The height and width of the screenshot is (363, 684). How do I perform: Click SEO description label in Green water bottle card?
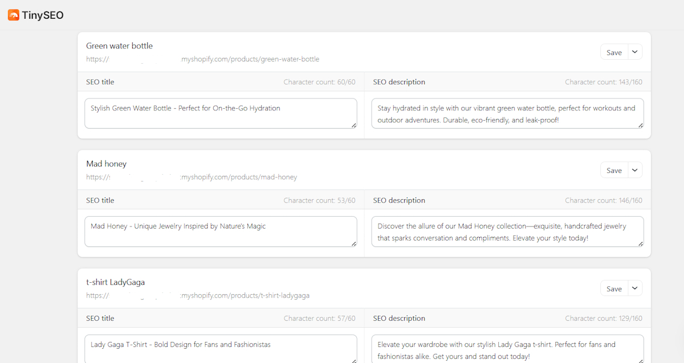click(399, 82)
